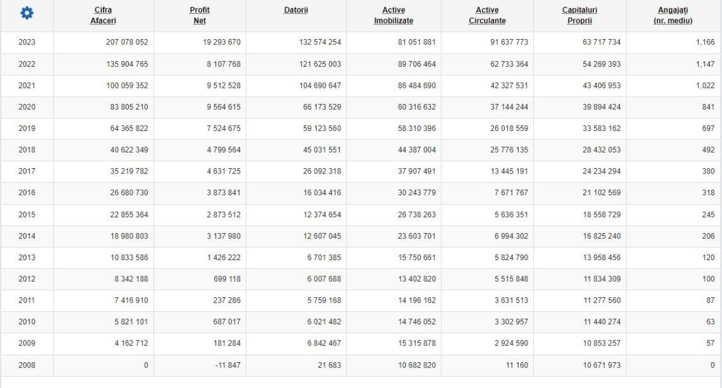Click the Active Imobilizate header link

point(393,16)
